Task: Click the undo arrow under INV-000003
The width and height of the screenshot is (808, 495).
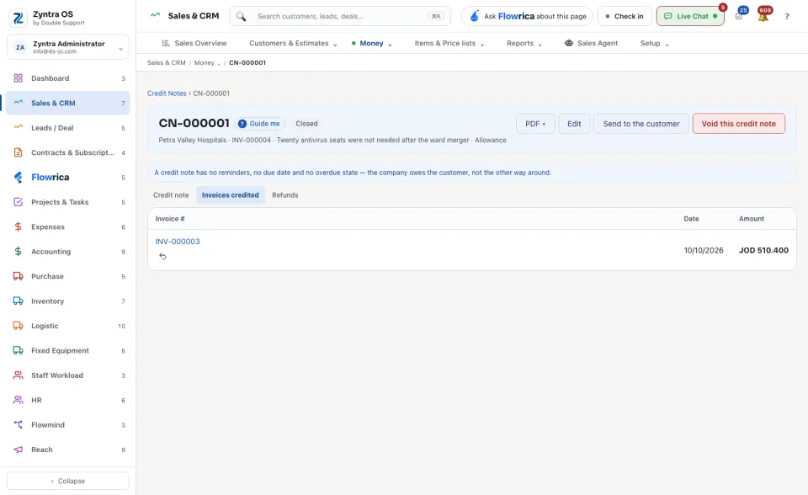Action: (162, 256)
